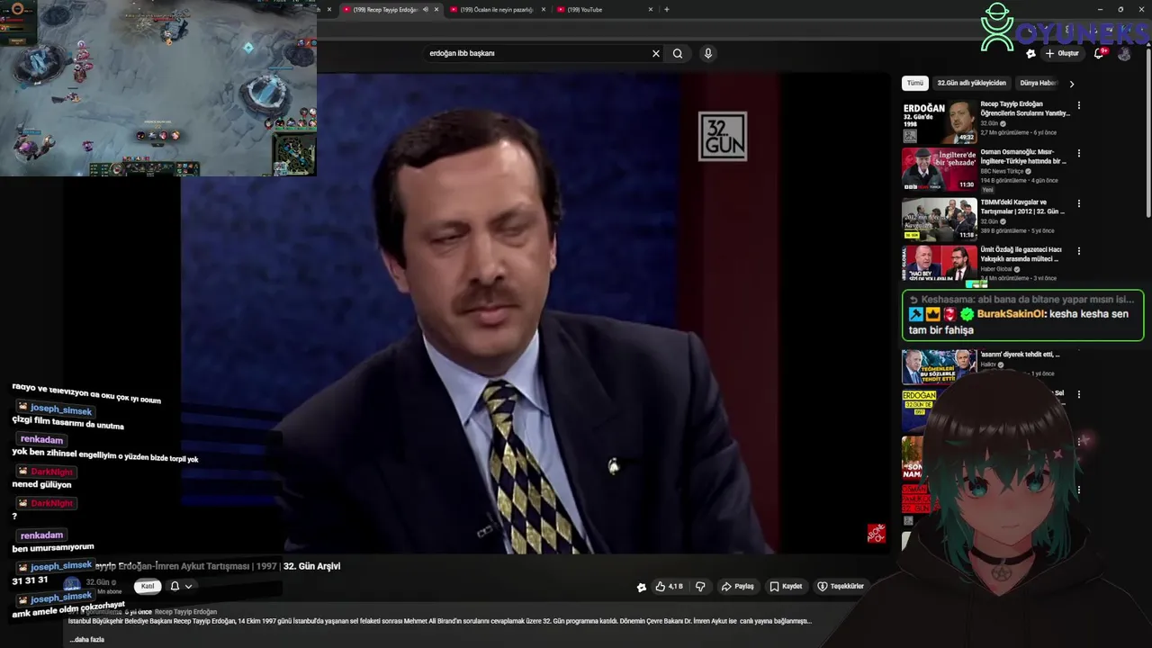Select the Dünya Haber chip
Viewport: 1152px width, 648px height.
click(x=1038, y=83)
